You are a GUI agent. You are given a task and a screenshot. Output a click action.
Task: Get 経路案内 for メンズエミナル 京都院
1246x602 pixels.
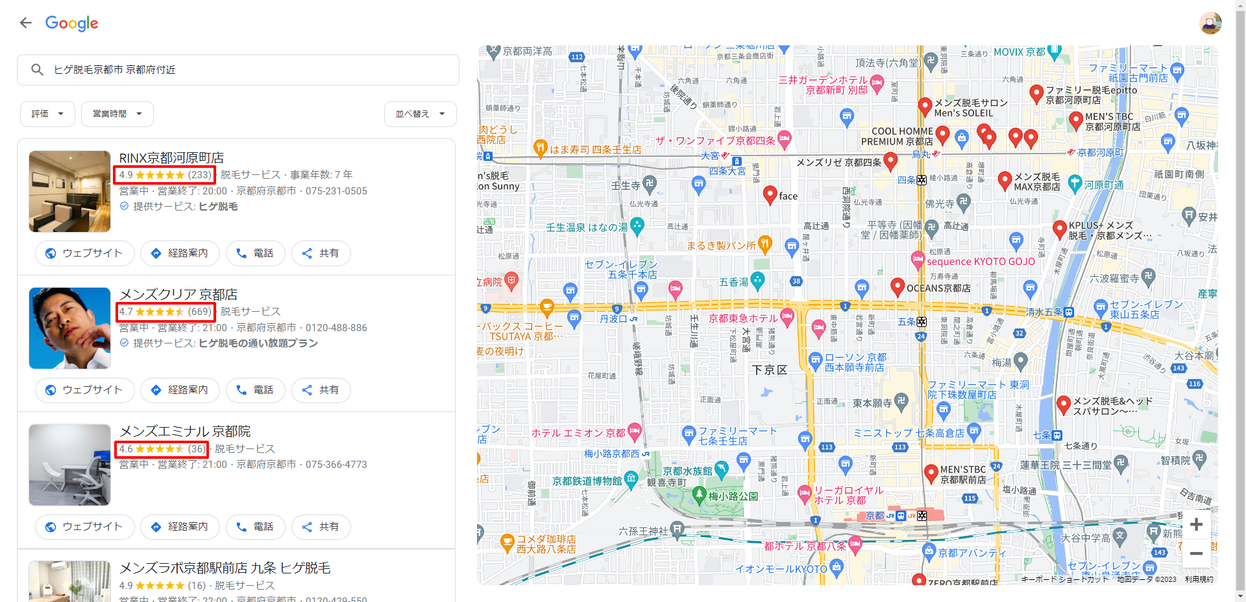180,526
